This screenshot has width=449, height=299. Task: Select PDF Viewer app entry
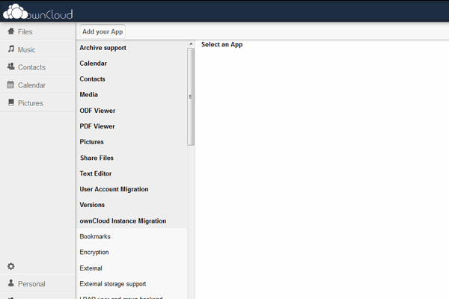coord(97,126)
